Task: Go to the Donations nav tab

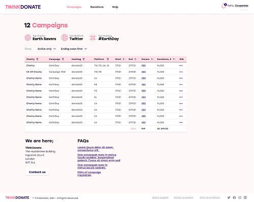Action: [x=97, y=7]
